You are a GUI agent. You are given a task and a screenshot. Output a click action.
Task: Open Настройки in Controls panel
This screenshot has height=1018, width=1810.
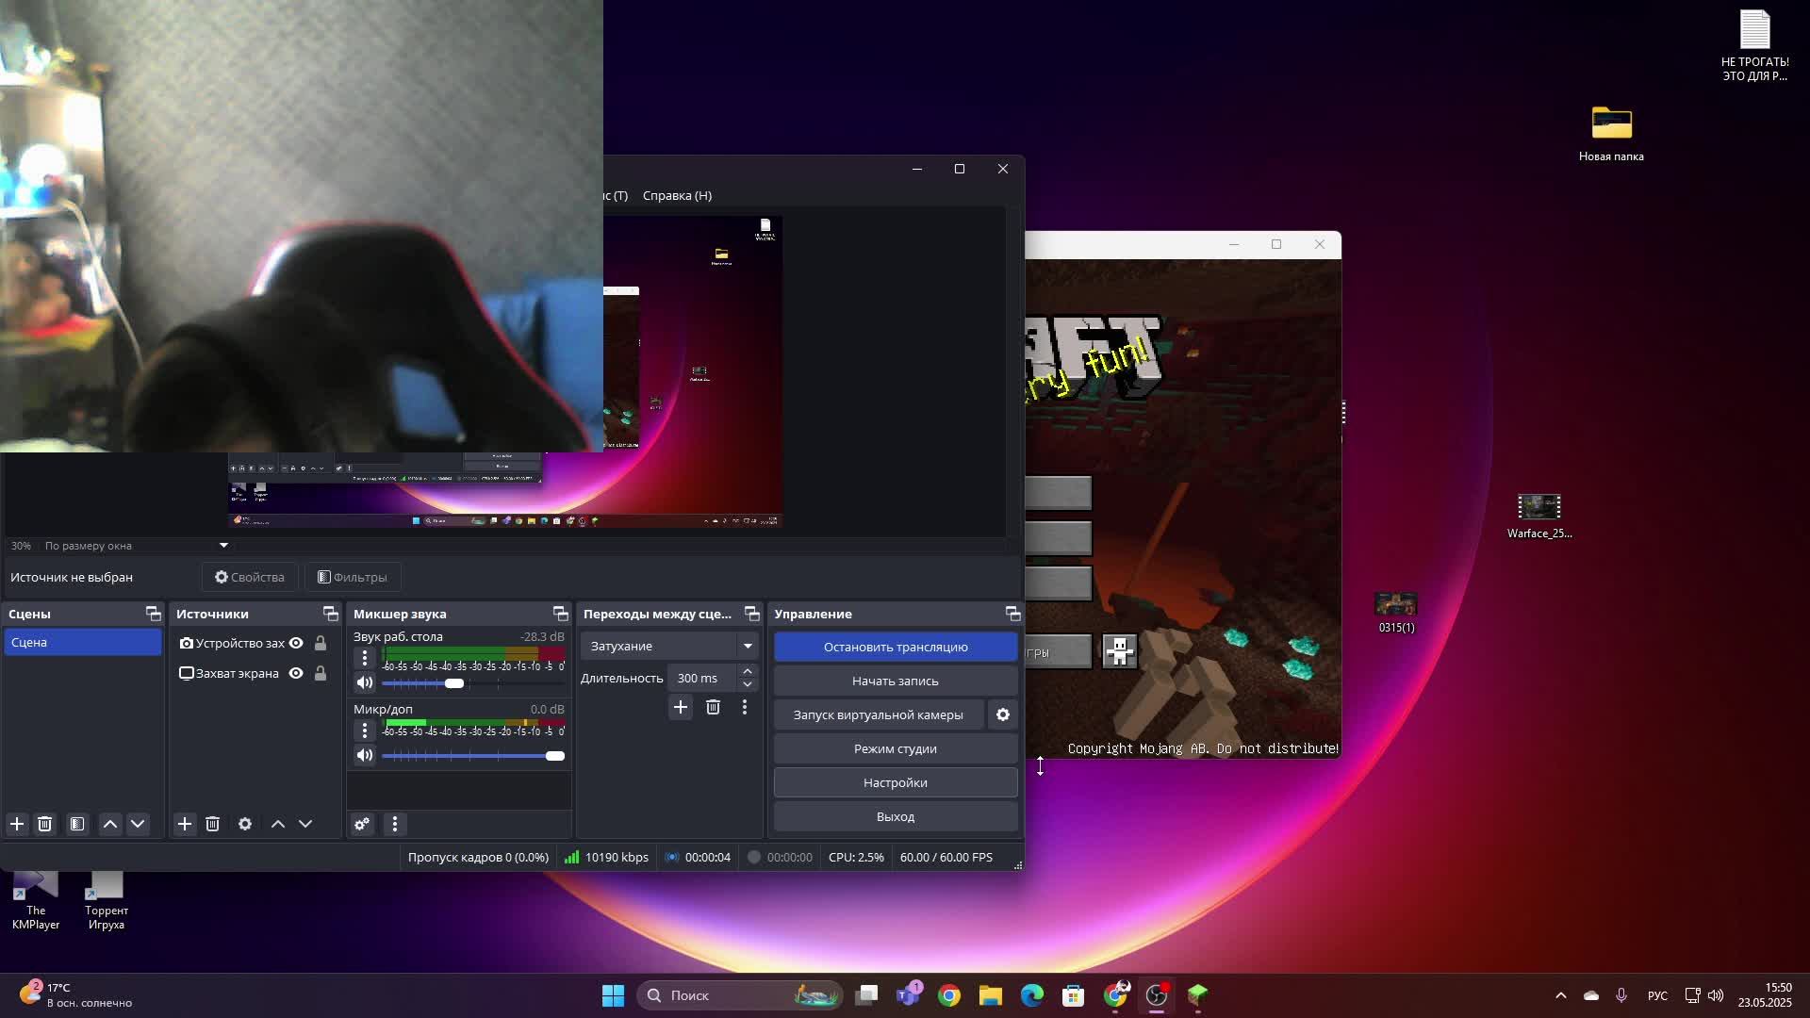click(896, 782)
